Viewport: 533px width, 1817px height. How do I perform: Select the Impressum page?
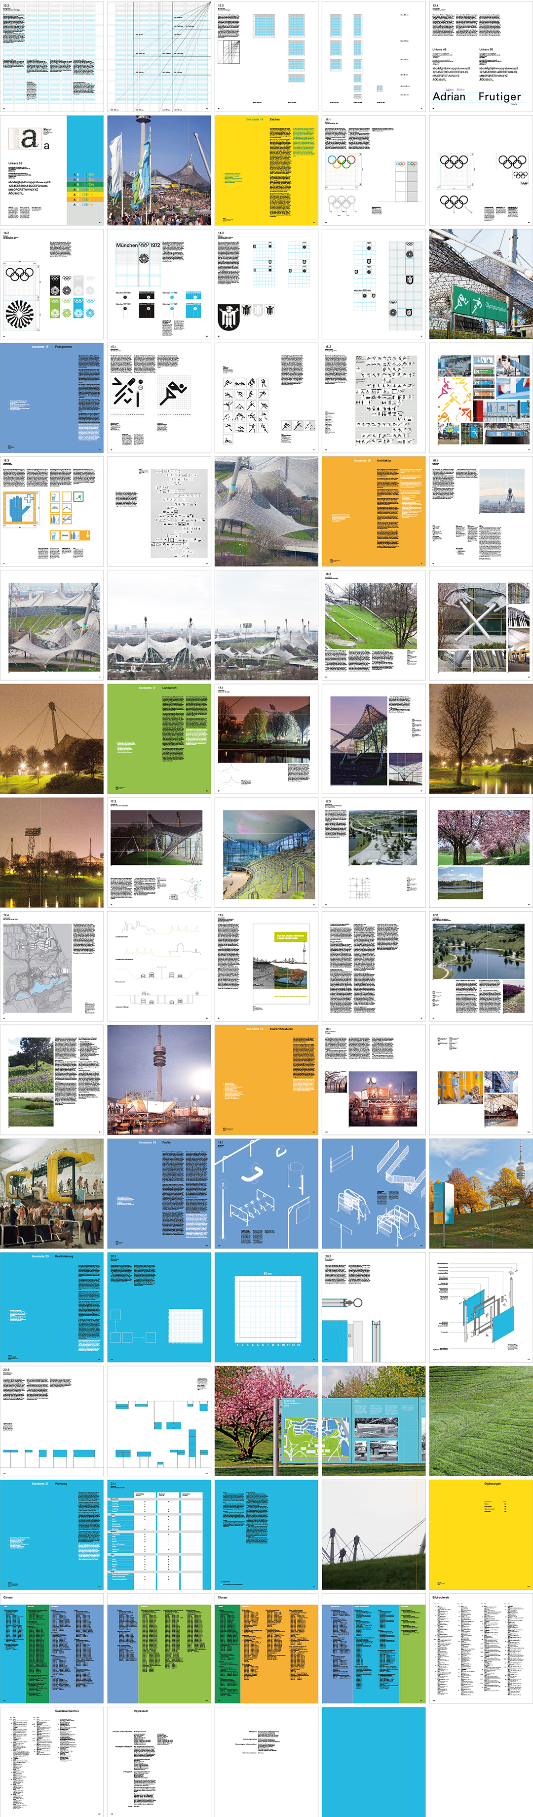pos(158,1761)
